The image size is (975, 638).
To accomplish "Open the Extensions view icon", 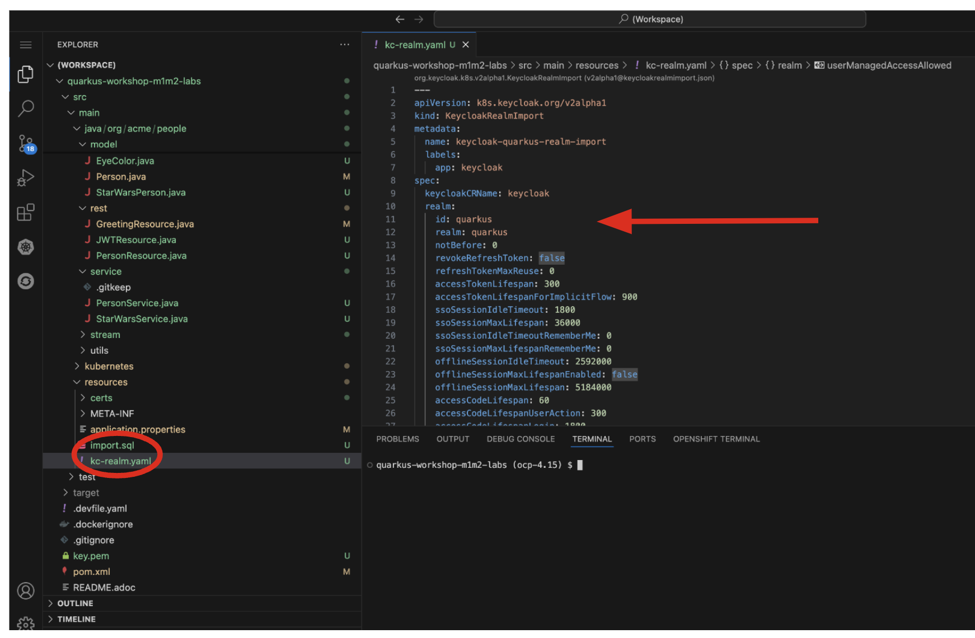I will coord(26,213).
